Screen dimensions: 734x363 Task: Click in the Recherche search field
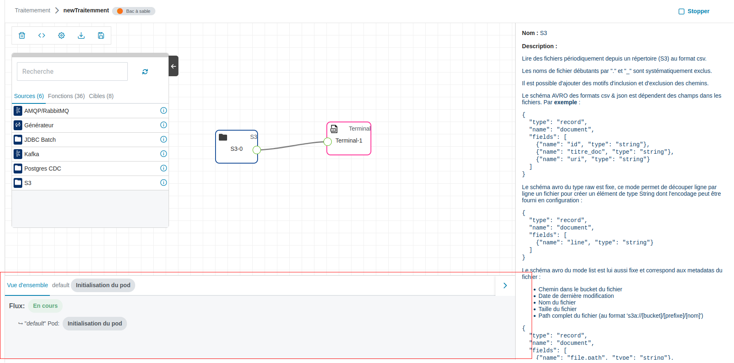tap(72, 72)
